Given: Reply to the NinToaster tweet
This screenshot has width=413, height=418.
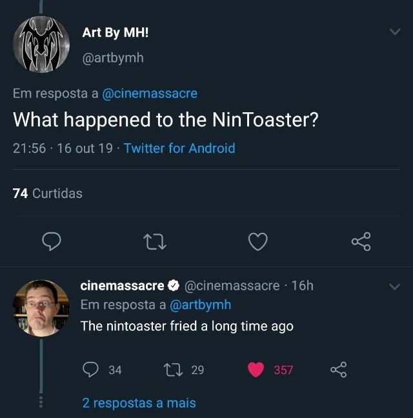Looking at the screenshot, I should 52,242.
